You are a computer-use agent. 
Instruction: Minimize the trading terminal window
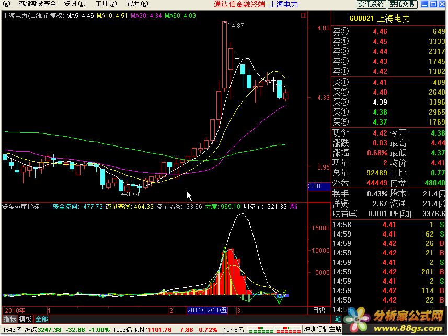(x=425, y=4)
